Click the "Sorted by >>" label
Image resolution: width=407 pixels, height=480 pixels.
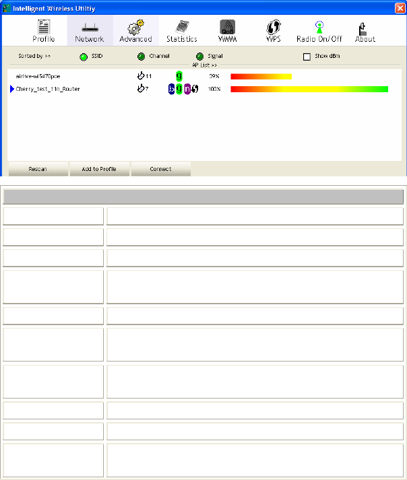pyautogui.click(x=34, y=56)
